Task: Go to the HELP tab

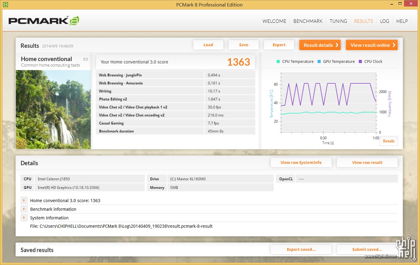Action: [402, 21]
